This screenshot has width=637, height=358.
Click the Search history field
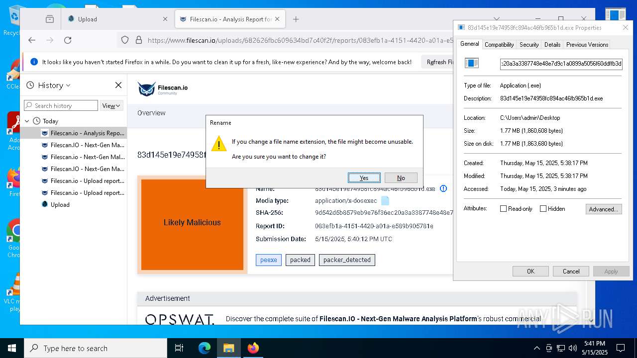[x=61, y=105]
